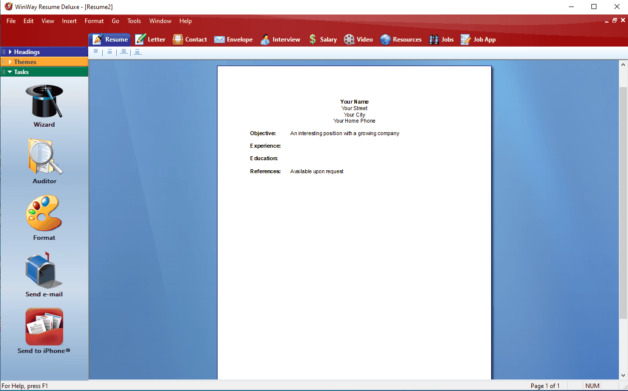Open the Tools menu
Screen dimensions: 628x391
point(134,21)
